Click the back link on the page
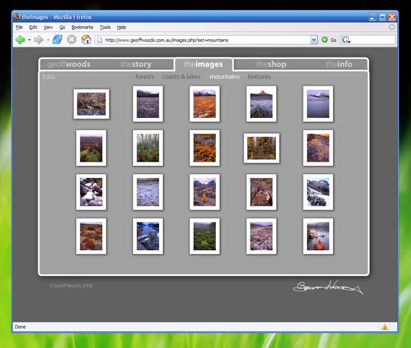This screenshot has width=411, height=348. point(49,76)
